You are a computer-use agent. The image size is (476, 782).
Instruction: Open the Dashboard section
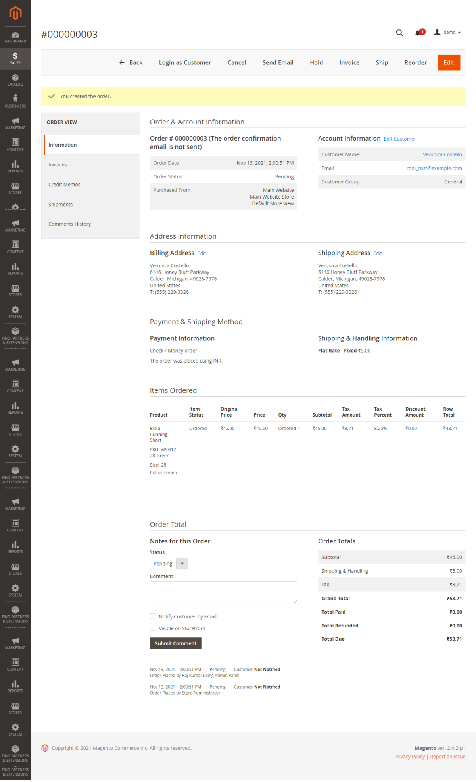coord(15,37)
